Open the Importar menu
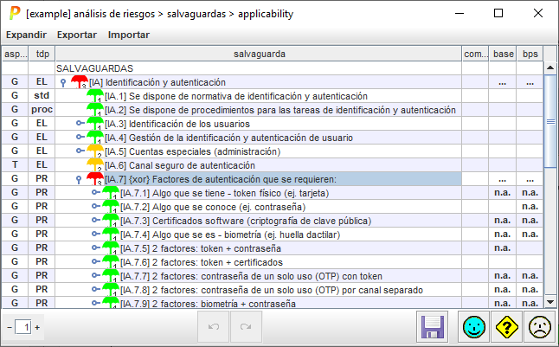The width and height of the screenshot is (559, 347). pos(129,35)
